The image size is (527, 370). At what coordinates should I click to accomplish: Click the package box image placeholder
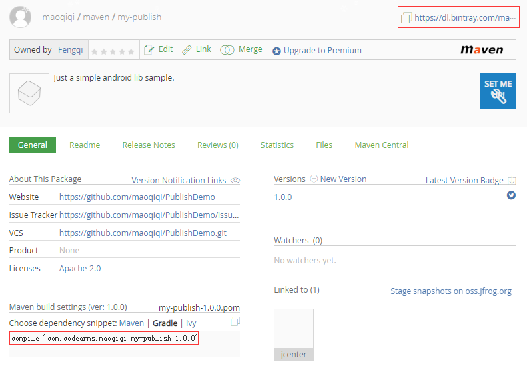coord(29,93)
